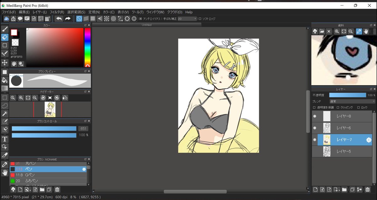Select the Hand pan tool in left toolbar
This screenshot has width=377, height=200.
(5, 172)
